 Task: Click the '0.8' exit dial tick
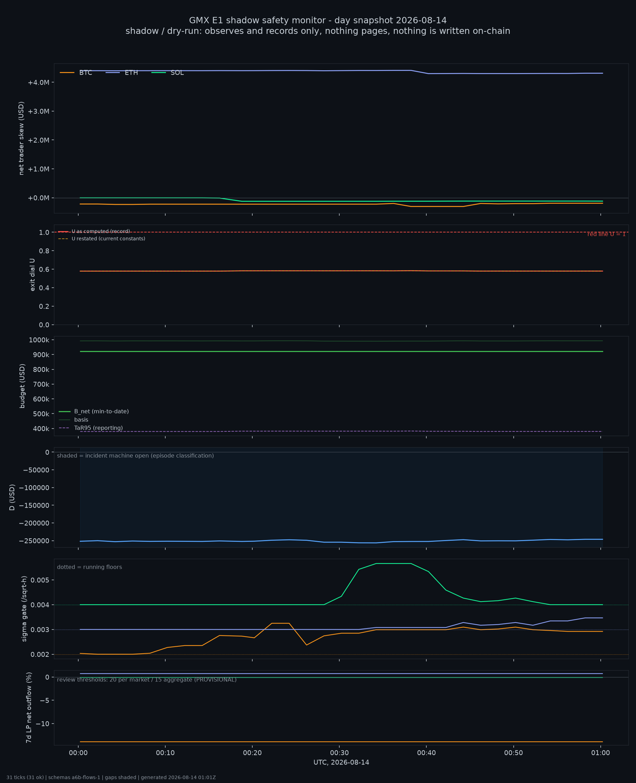(x=44, y=251)
